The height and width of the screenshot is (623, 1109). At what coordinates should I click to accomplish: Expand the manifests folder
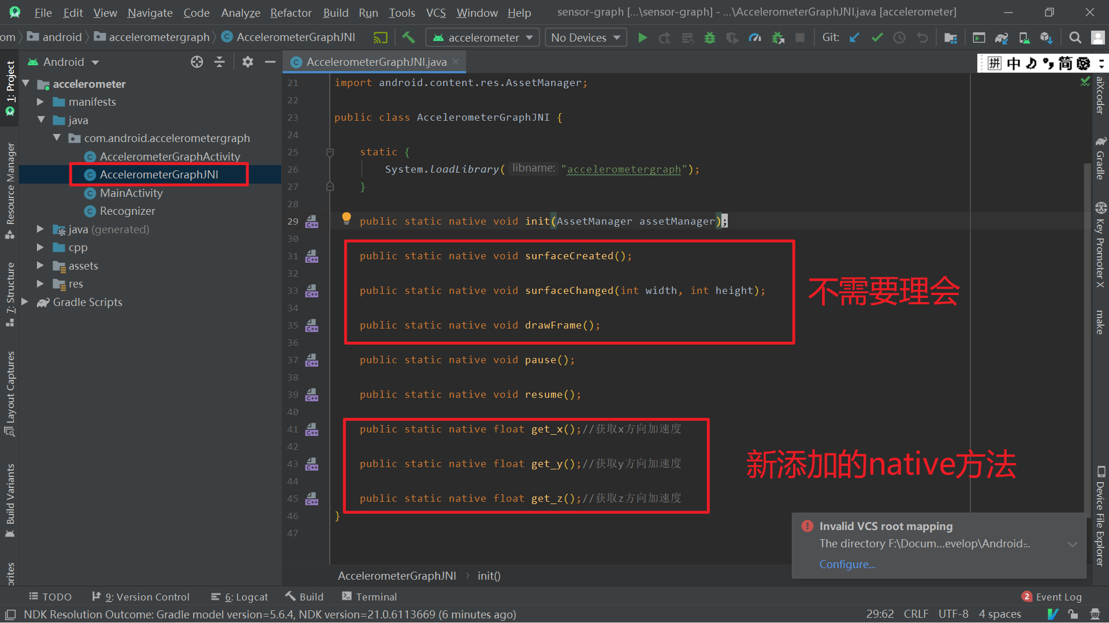[40, 102]
